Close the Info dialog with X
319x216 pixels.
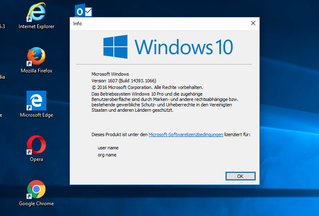point(253,24)
